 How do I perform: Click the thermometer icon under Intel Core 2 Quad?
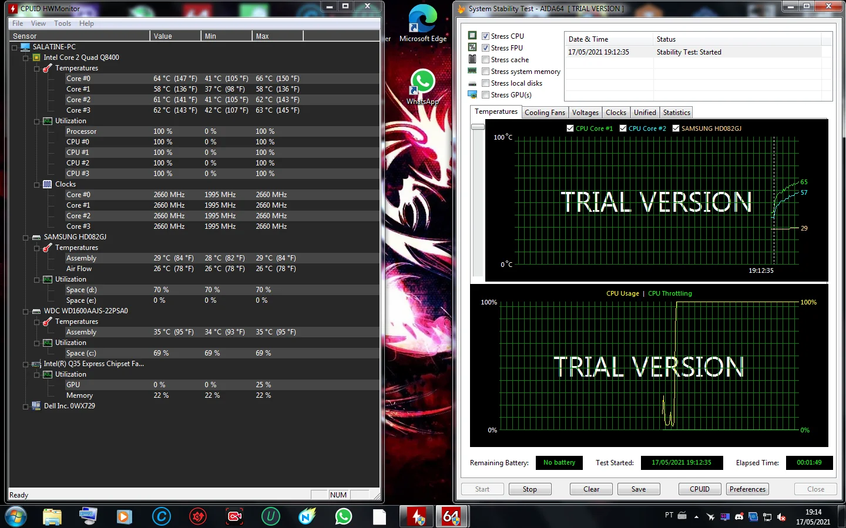pos(48,68)
